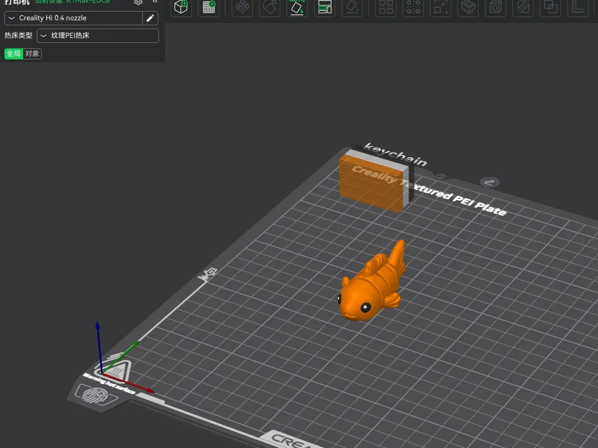The image size is (598, 448).
Task: Click the Auto orient toolbar icon
Action: 297,7
